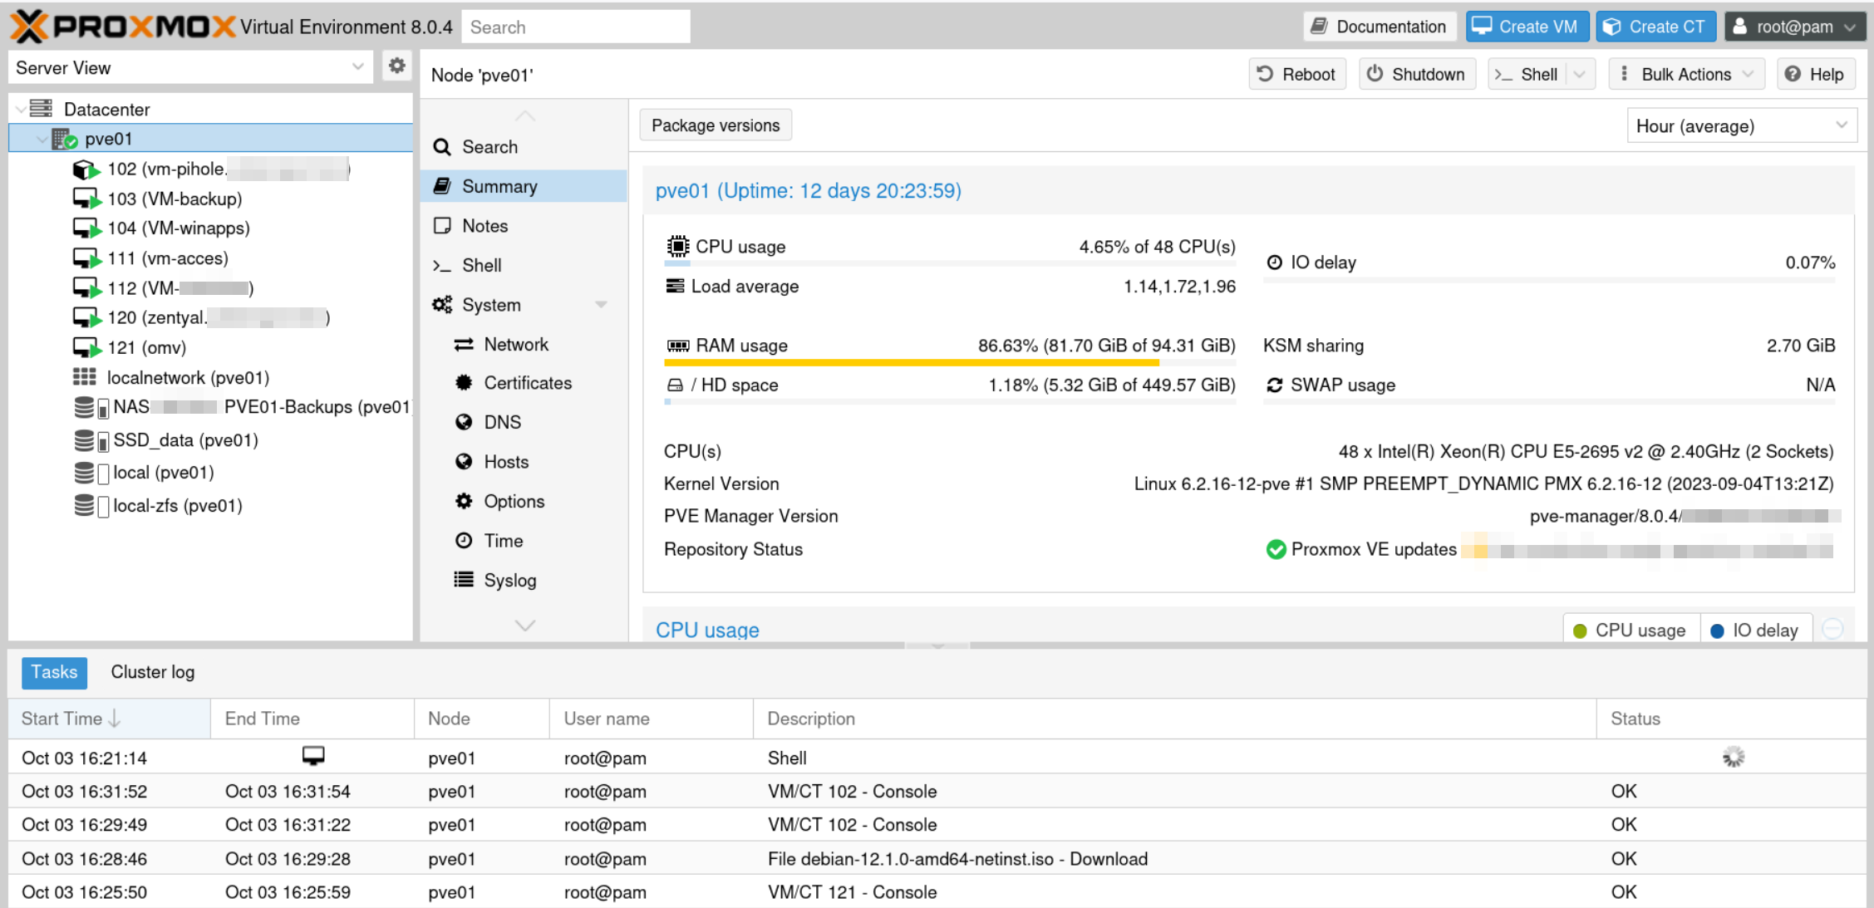This screenshot has height=908, width=1874.
Task: Select the 102 vm-pihole container icon
Action: [86, 169]
